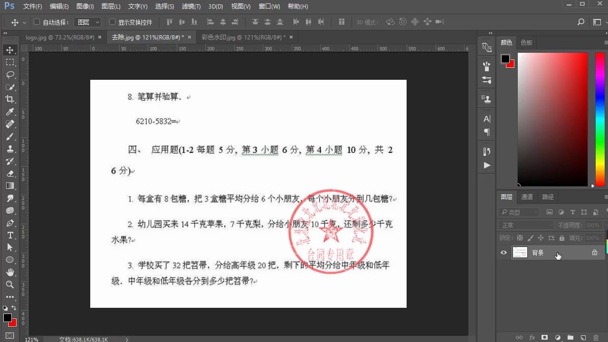608x342 pixels.
Task: Click the 背景 layer thumbnail
Action: [520, 253]
